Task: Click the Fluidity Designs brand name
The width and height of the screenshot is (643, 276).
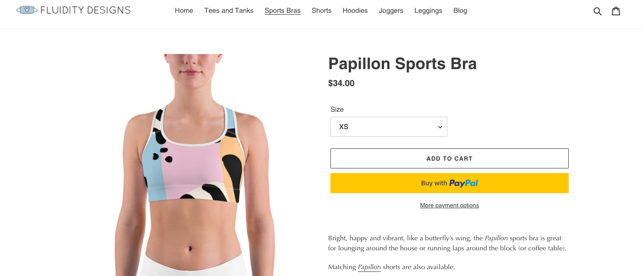Action: pyautogui.click(x=85, y=10)
